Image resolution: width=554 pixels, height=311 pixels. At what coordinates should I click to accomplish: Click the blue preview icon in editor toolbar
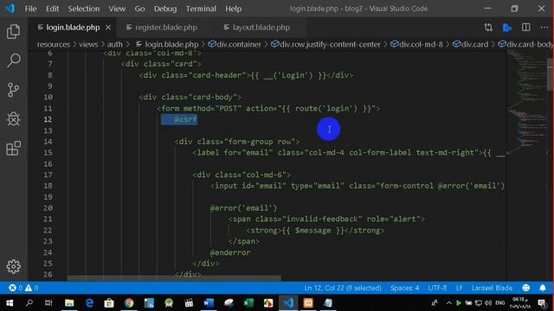click(x=507, y=28)
